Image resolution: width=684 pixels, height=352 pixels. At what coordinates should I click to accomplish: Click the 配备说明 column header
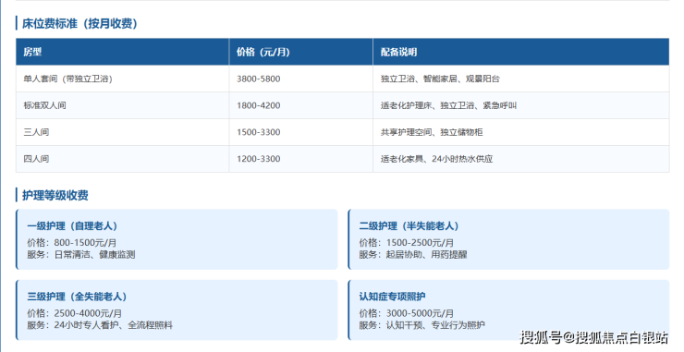click(x=520, y=52)
